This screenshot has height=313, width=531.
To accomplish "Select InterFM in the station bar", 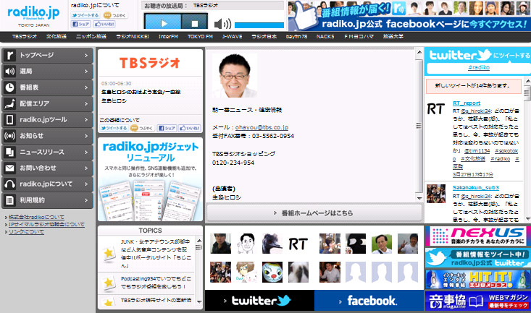I will [168, 37].
